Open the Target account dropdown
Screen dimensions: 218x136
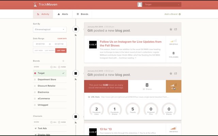(162, 4)
